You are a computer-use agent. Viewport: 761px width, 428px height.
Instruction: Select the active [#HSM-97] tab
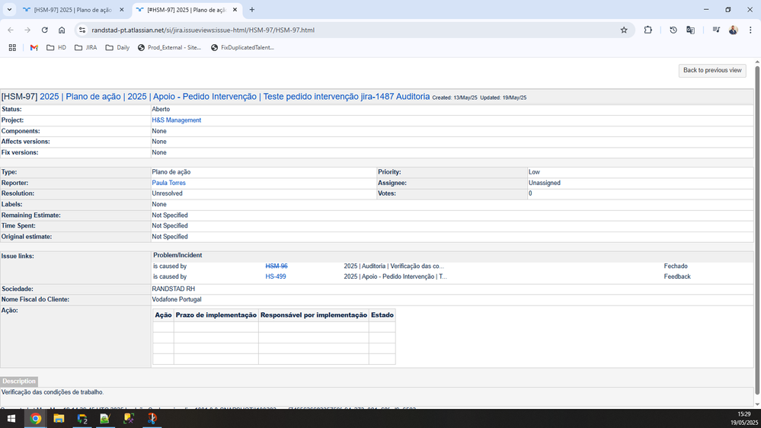(x=187, y=10)
